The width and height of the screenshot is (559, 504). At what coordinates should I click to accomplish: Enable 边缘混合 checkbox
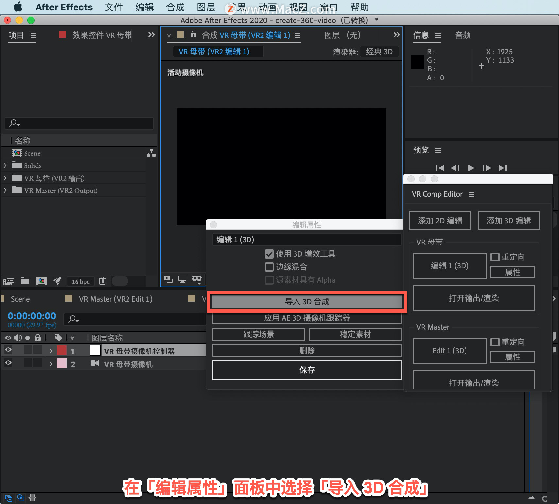(269, 267)
